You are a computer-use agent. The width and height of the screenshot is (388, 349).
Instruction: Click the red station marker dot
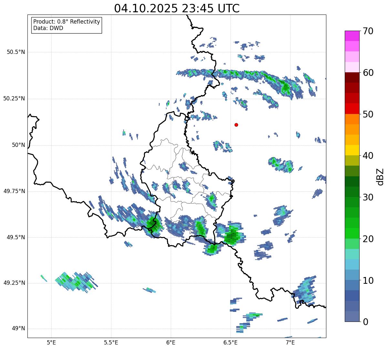236,125
